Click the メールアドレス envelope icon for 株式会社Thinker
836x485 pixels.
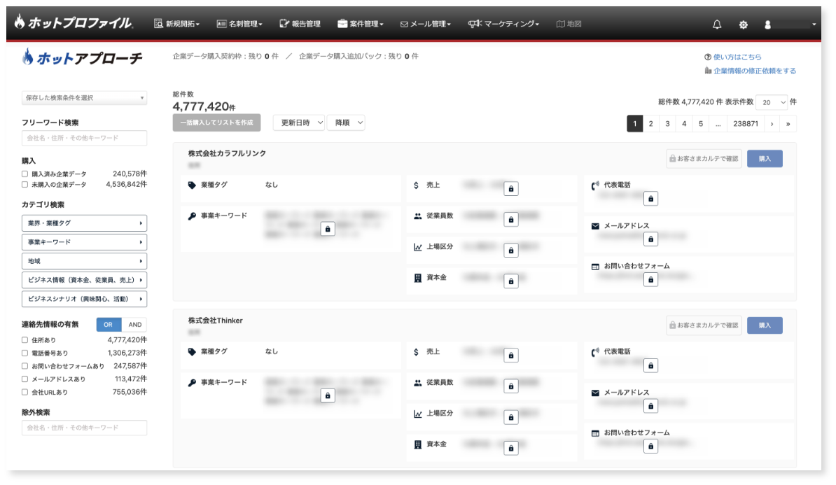[595, 393]
